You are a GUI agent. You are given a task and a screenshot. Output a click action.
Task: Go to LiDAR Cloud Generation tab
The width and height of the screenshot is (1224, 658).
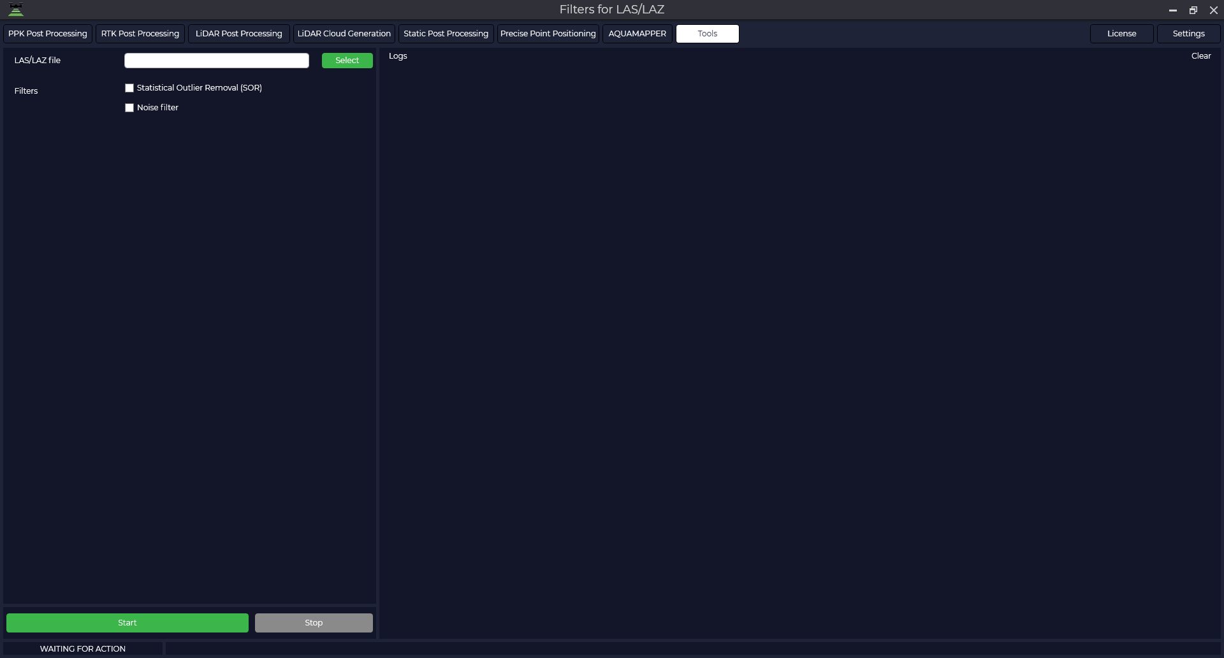[344, 34]
